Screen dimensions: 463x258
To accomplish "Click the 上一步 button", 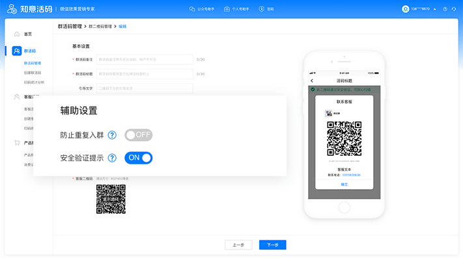I will point(238,245).
